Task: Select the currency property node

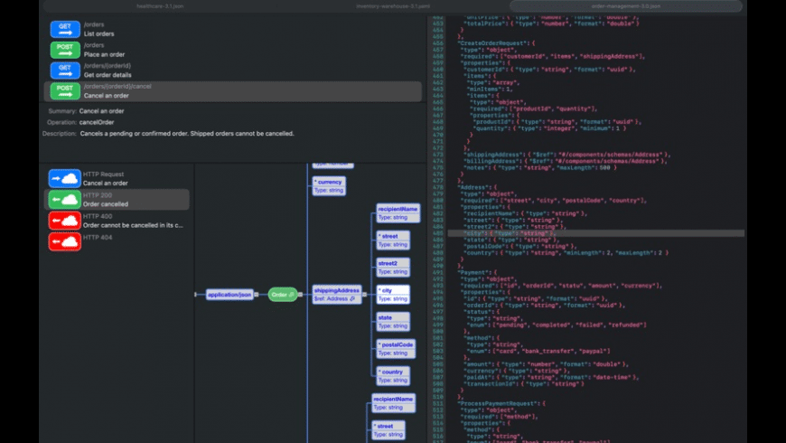Action: (x=329, y=186)
